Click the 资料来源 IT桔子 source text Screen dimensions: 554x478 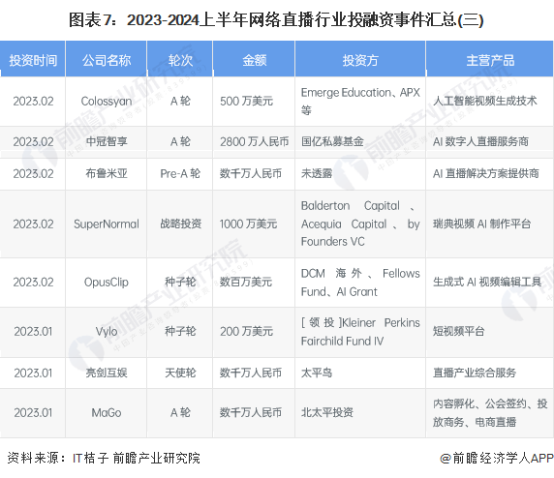(104, 459)
